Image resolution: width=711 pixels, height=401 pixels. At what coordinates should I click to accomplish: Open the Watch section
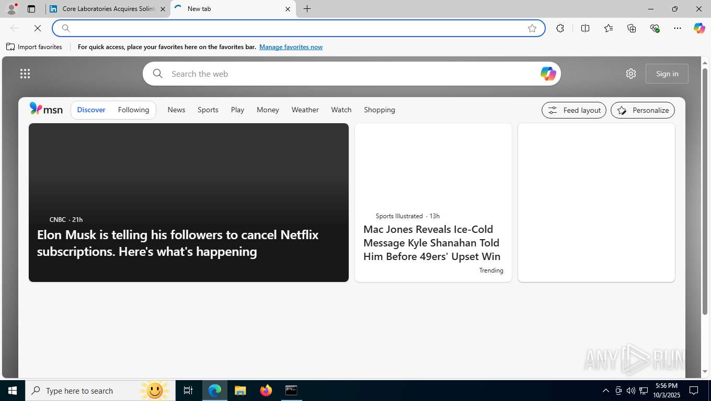(x=341, y=110)
